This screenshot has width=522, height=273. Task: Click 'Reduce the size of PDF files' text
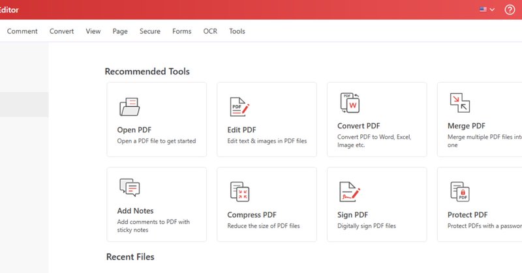264,226
